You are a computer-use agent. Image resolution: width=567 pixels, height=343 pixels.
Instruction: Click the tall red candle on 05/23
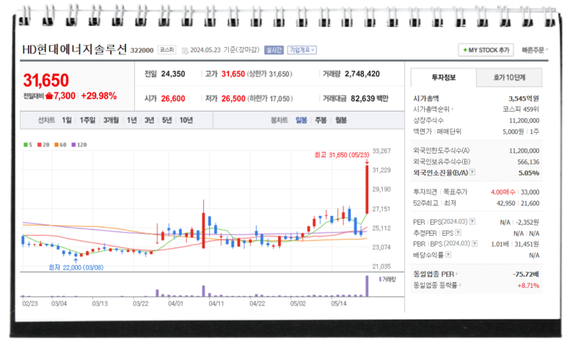[367, 189]
